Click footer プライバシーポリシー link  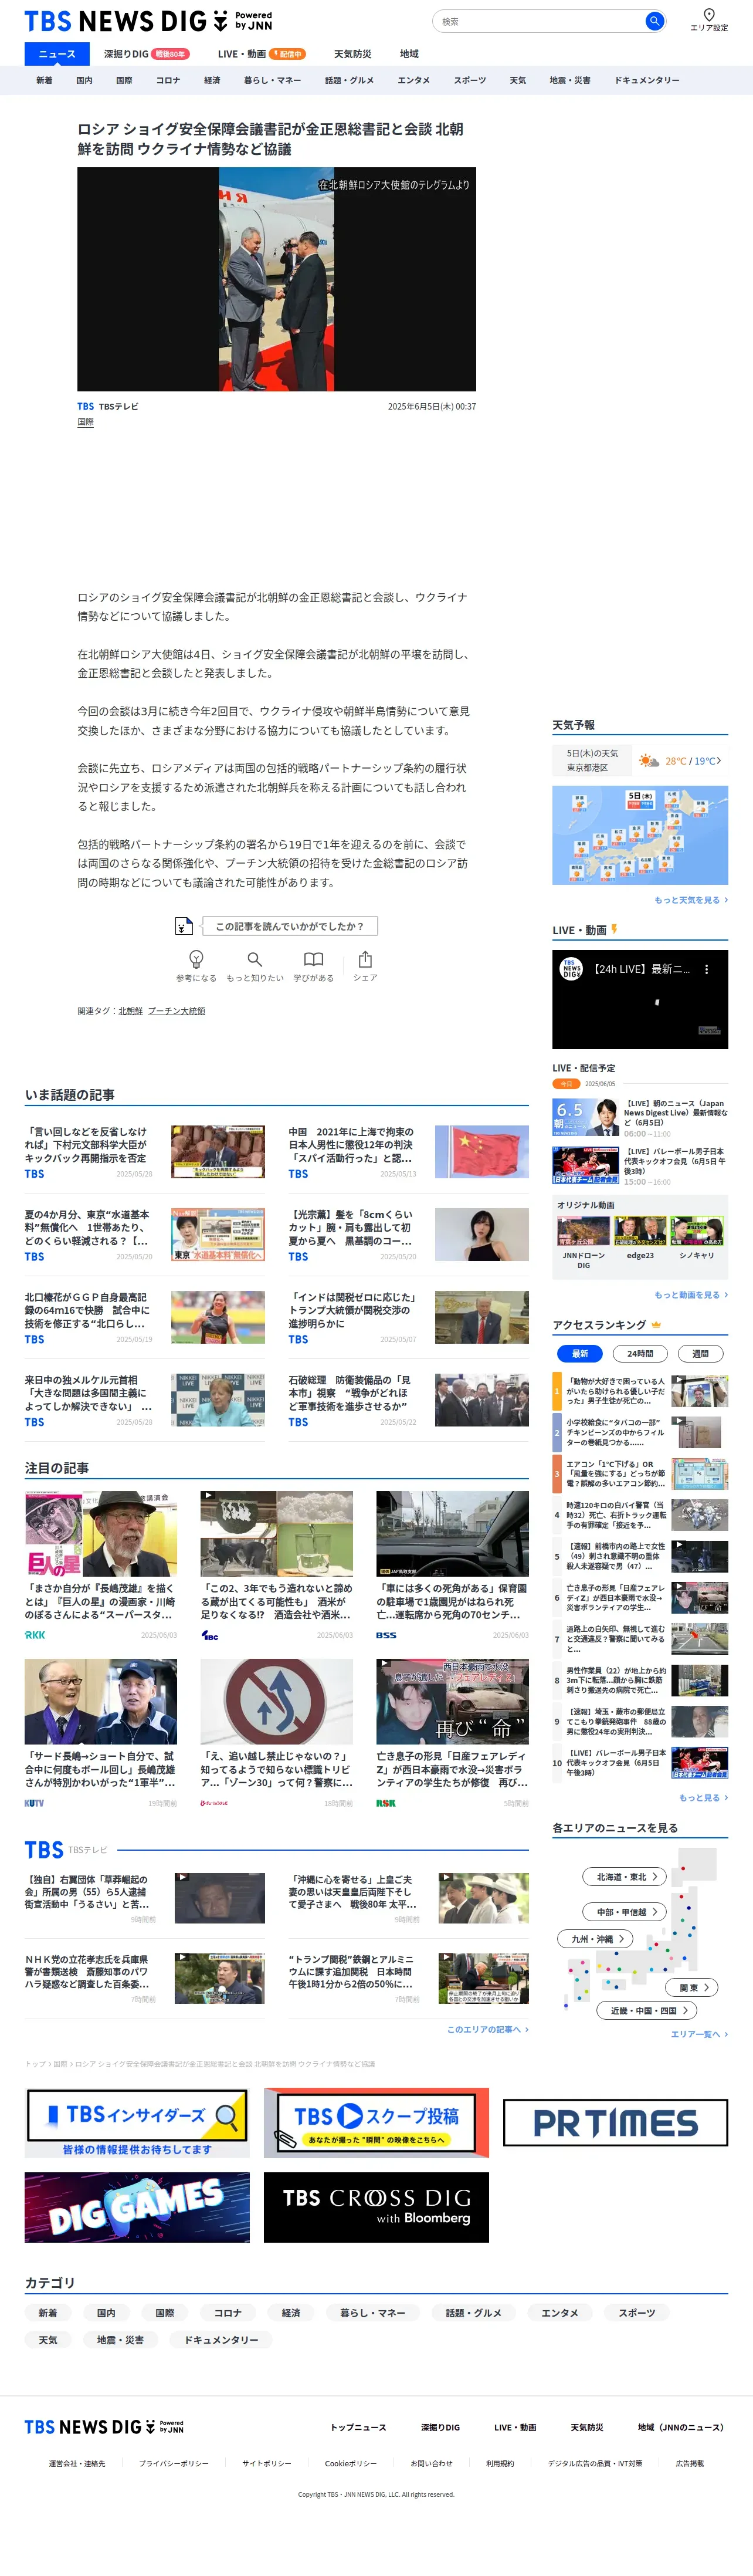pos(174,2463)
